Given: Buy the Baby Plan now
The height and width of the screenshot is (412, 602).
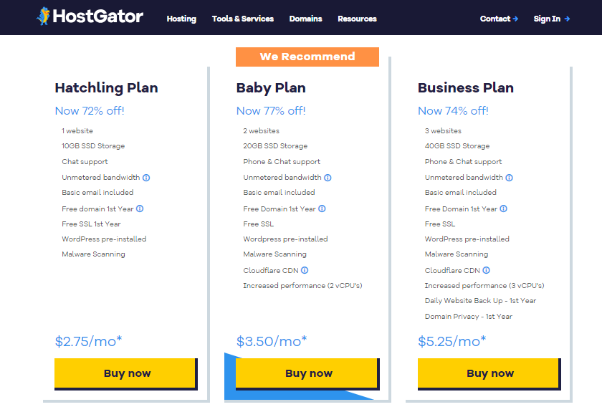Looking at the screenshot, I should click(307, 373).
